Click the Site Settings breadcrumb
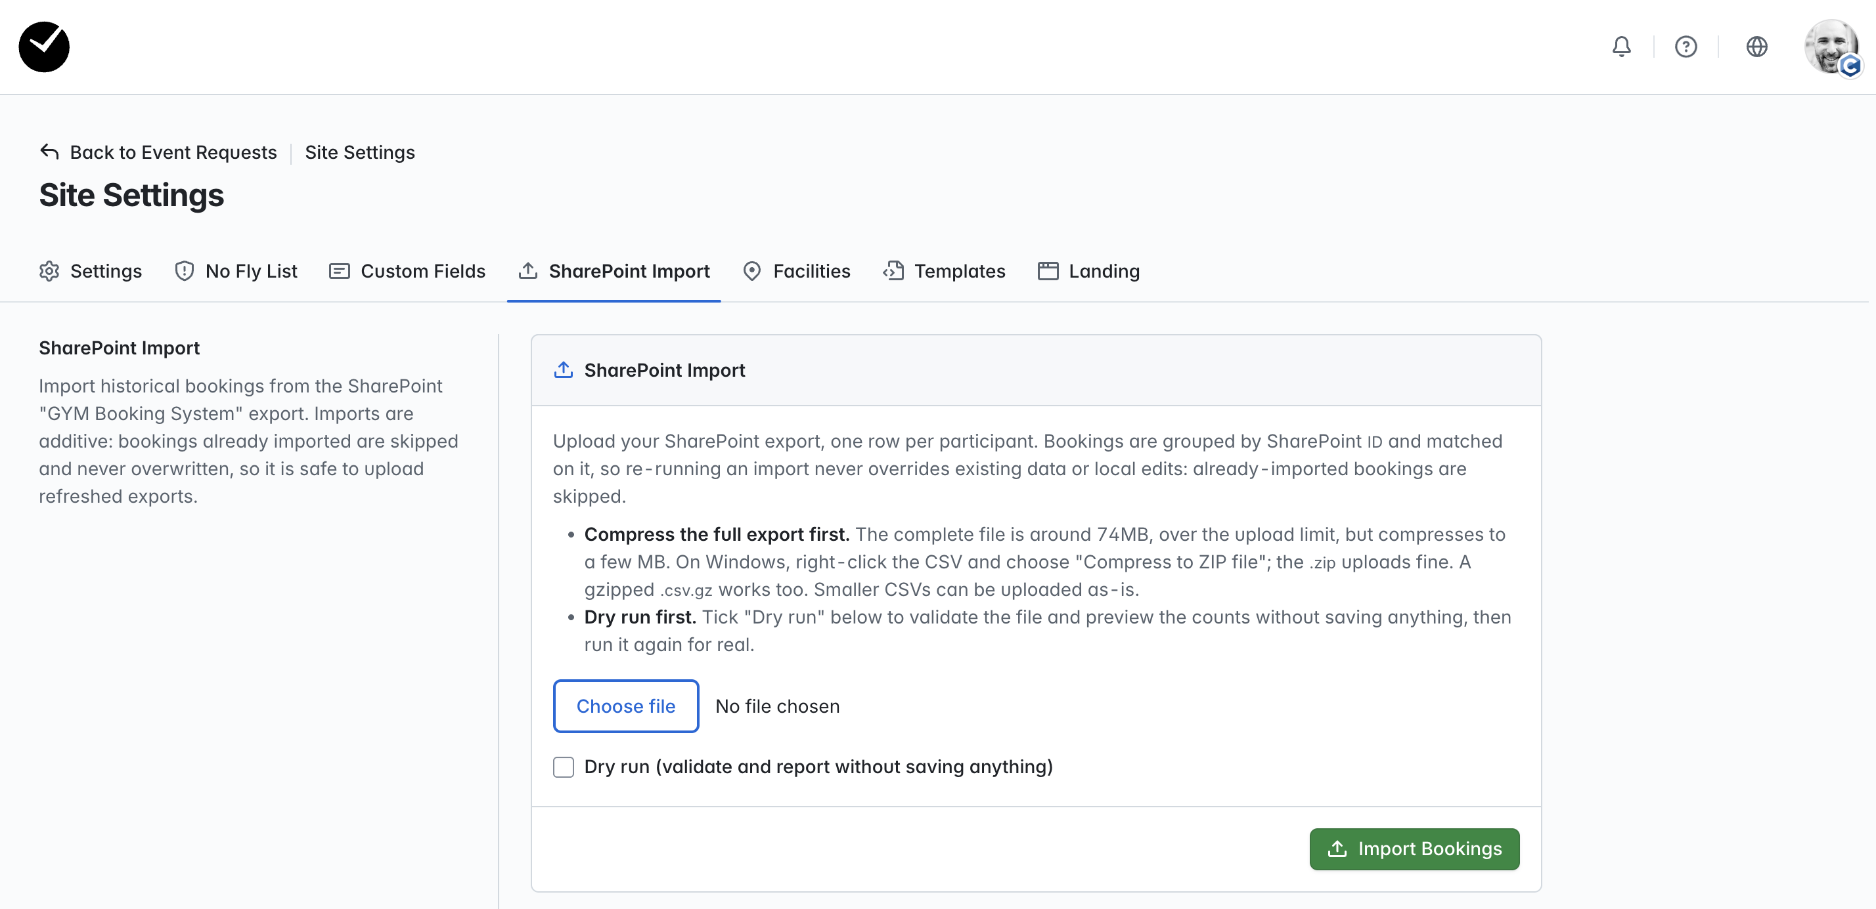Screen dimensions: 1876x909 pos(360,152)
